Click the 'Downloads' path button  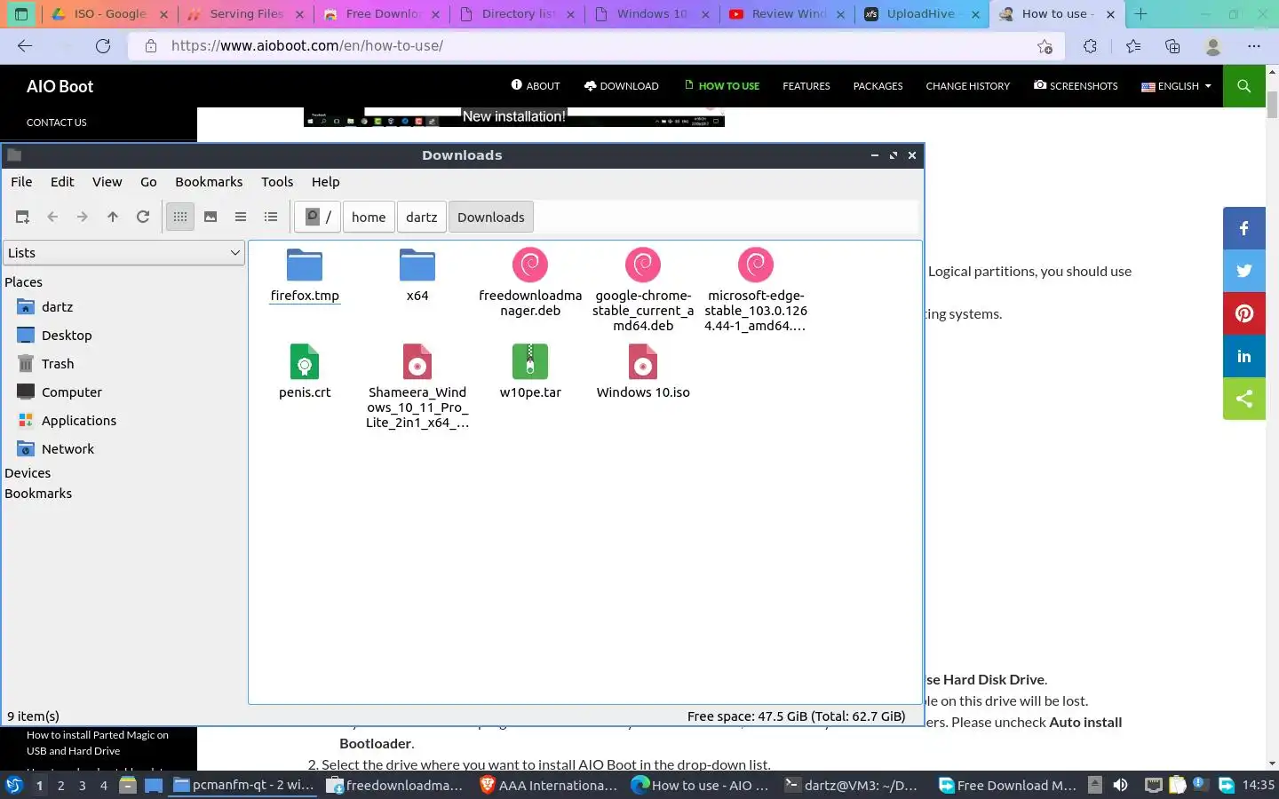pos(491,217)
